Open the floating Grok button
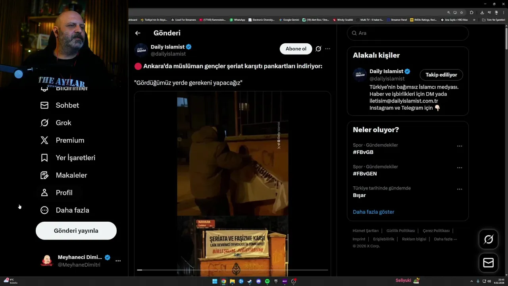This screenshot has width=508, height=286. (489, 239)
